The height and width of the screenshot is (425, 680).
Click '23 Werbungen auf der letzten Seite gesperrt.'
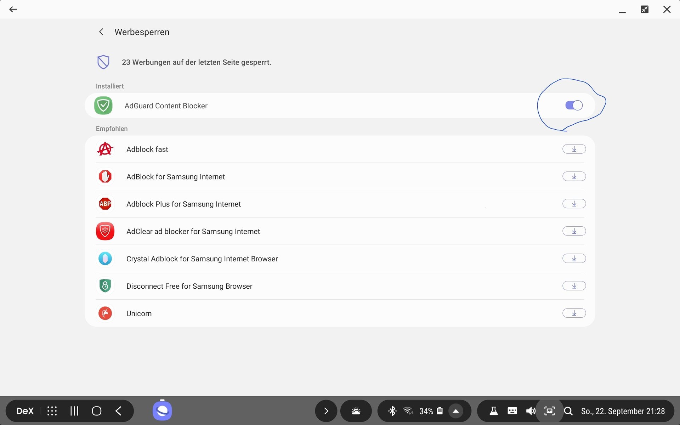pos(196,62)
